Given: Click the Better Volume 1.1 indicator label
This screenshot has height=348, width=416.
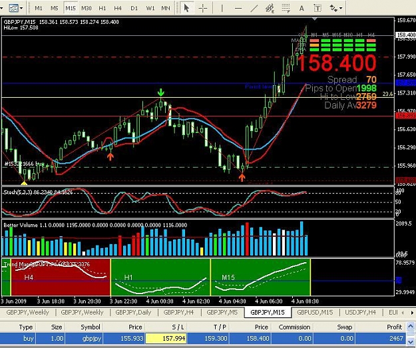Looking at the screenshot, I should point(25,225).
